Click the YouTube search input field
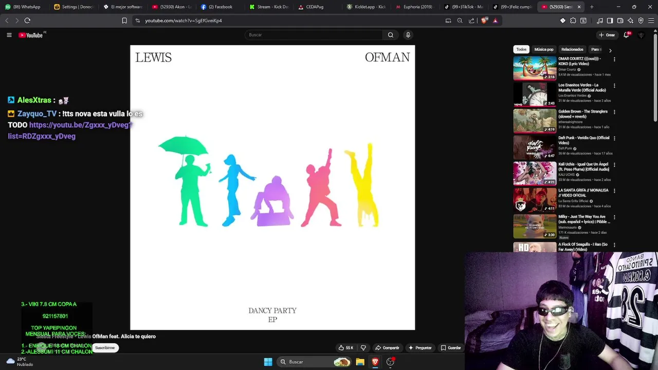 click(x=314, y=35)
